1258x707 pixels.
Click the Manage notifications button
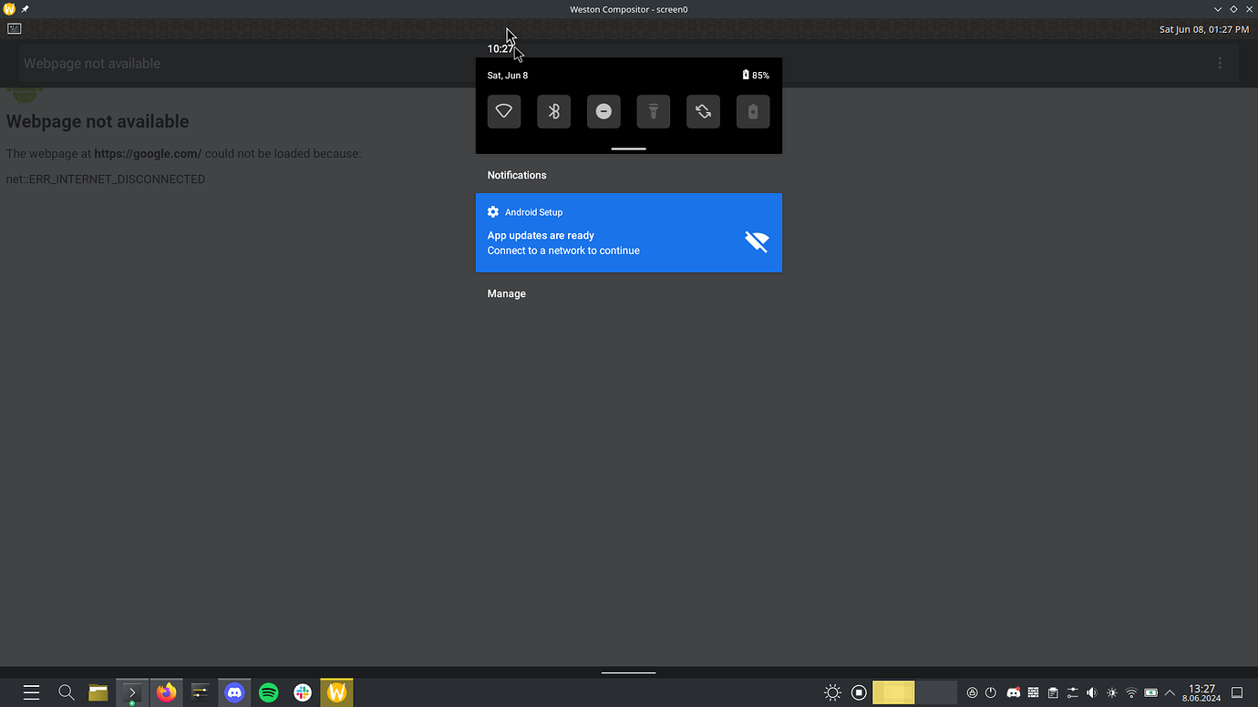coord(506,293)
